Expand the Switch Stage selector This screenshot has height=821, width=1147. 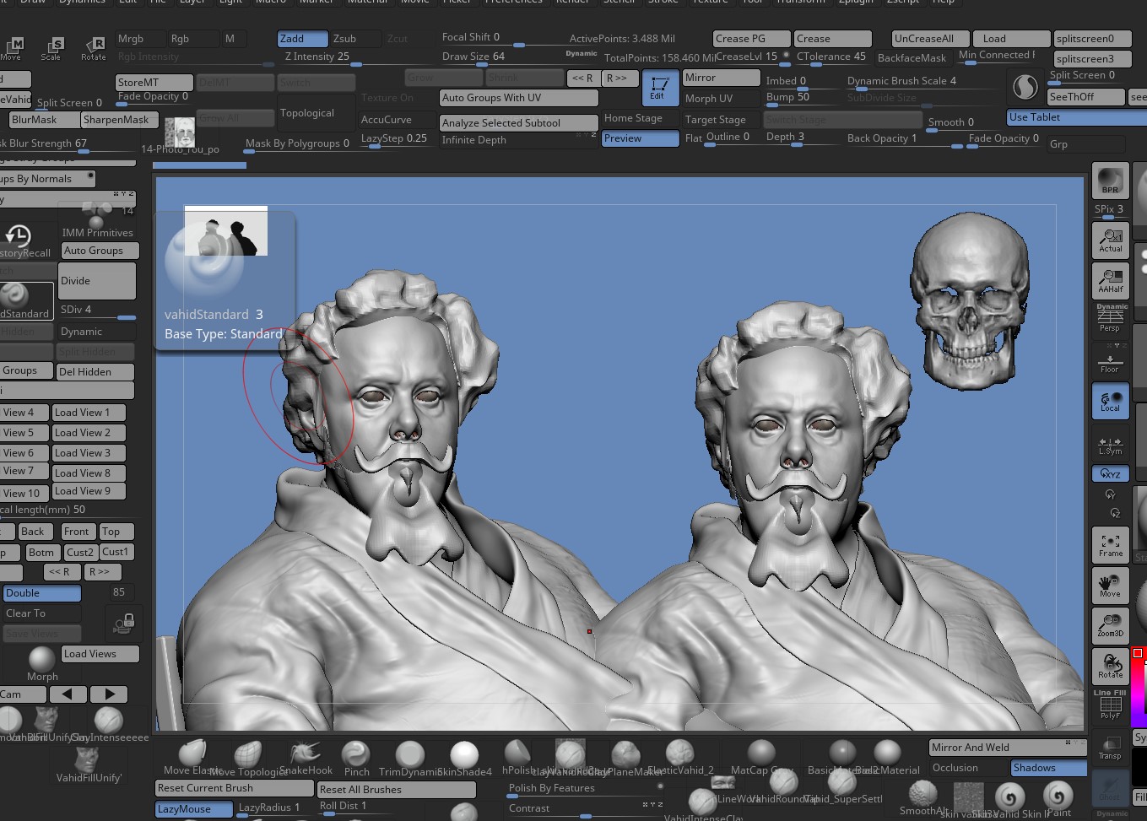click(841, 119)
